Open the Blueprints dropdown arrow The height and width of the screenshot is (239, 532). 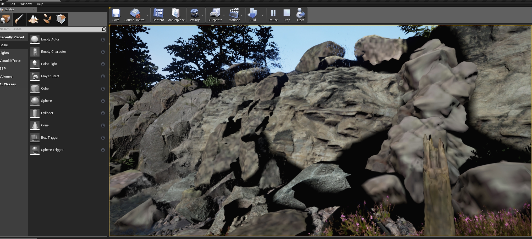pyautogui.click(x=224, y=15)
